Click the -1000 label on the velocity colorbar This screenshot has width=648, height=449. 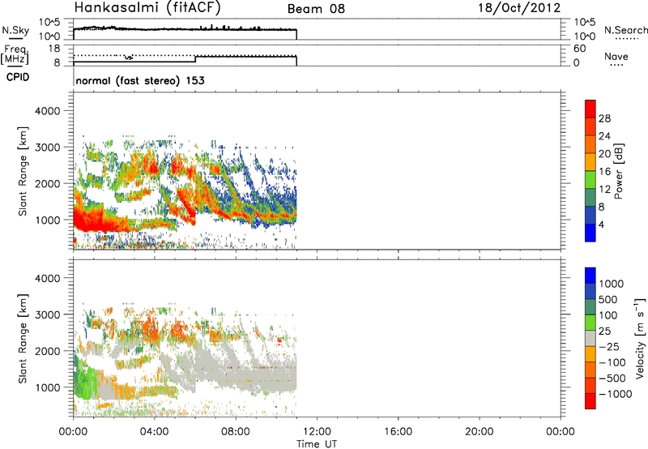coord(616,394)
